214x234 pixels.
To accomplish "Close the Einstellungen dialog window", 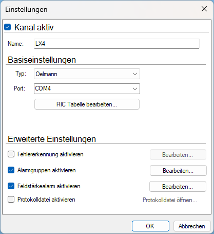I will (204, 9).
